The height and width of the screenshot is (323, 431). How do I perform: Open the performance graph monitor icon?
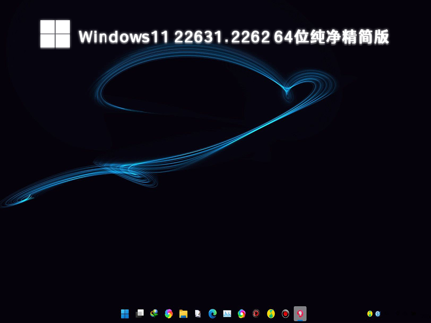227,313
